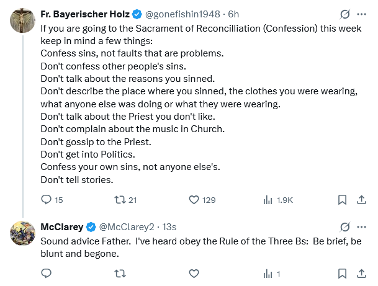Open more options menu on McClarey's reply
The width and height of the screenshot is (378, 286).
[362, 226]
